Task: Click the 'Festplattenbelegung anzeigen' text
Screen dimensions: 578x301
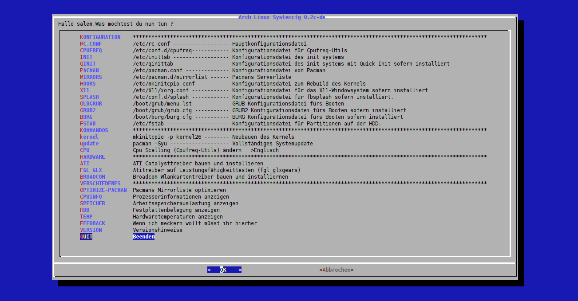Action: point(176,210)
